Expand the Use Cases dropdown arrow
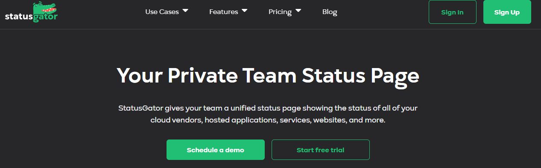This screenshot has width=541, height=168. [185, 11]
